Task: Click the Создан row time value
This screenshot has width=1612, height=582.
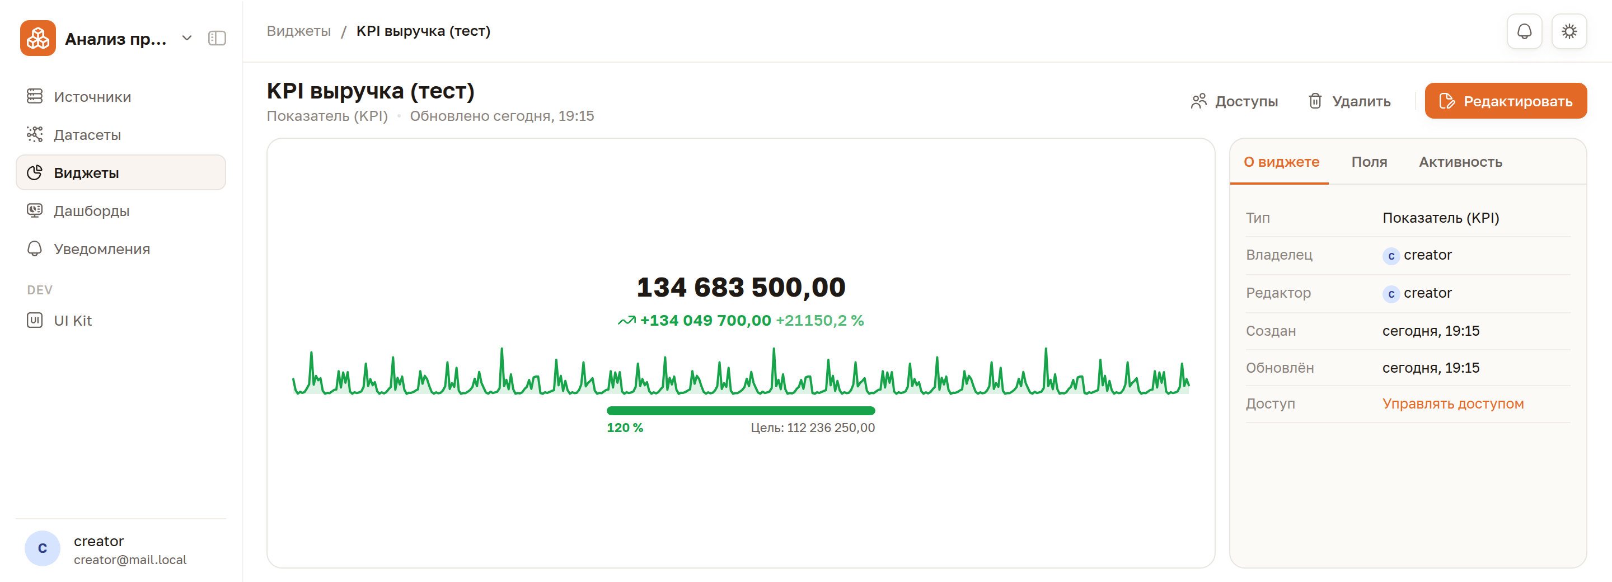Action: click(x=1431, y=331)
